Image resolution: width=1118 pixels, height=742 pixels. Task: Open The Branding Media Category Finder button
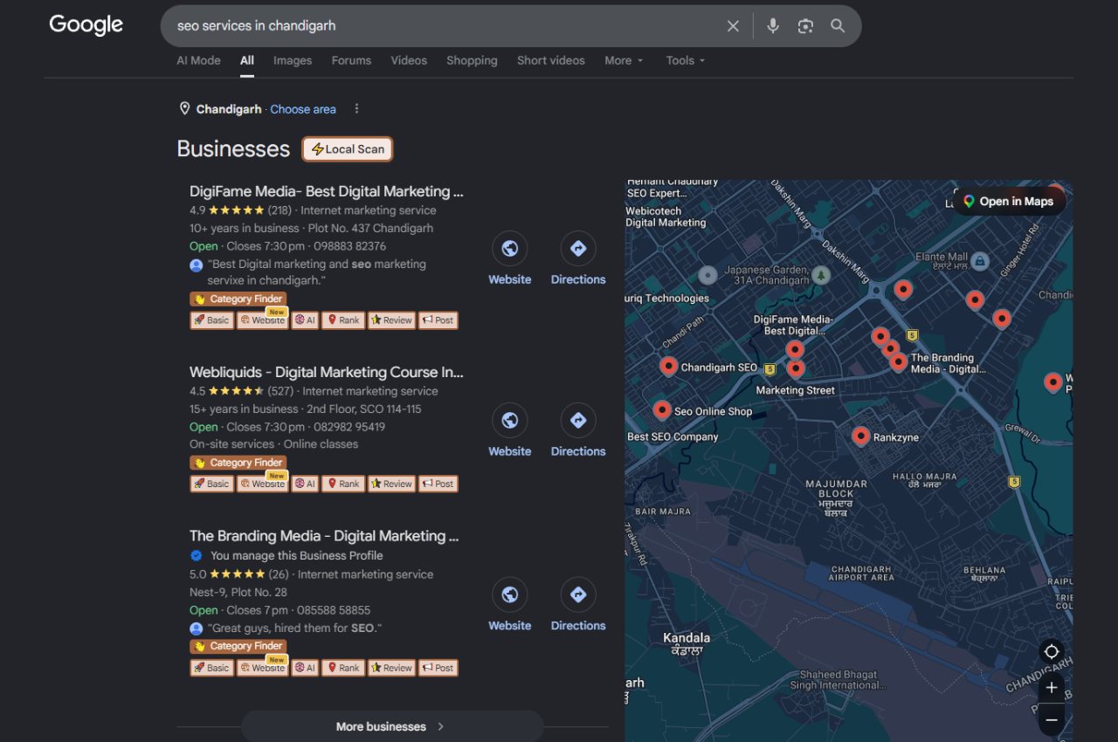point(238,646)
